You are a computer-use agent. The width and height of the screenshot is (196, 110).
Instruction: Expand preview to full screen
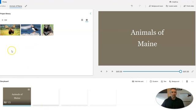pos(193,71)
